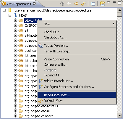Click the scrollbar down arrow
Screen dimensions: 123x119
120,116
